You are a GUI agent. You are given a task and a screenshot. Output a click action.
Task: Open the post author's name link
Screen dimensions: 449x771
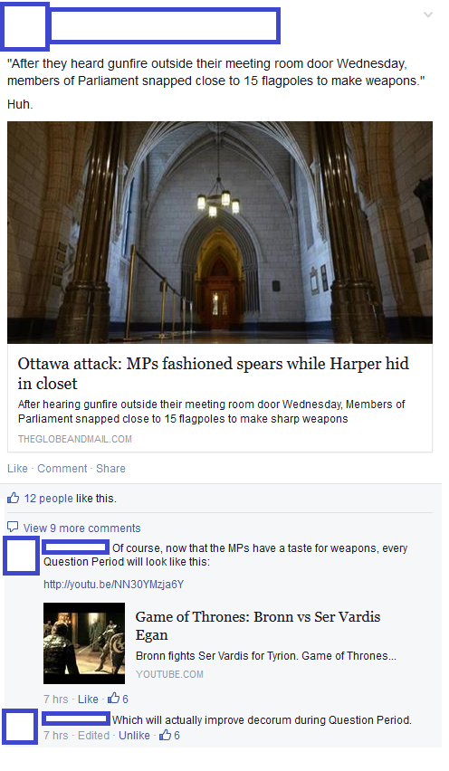pos(164,25)
